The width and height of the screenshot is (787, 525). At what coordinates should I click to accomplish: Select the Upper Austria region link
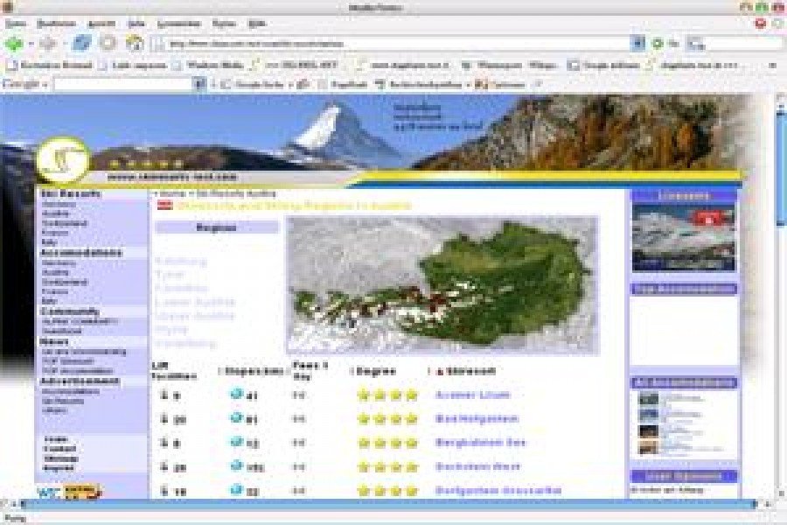195,316
